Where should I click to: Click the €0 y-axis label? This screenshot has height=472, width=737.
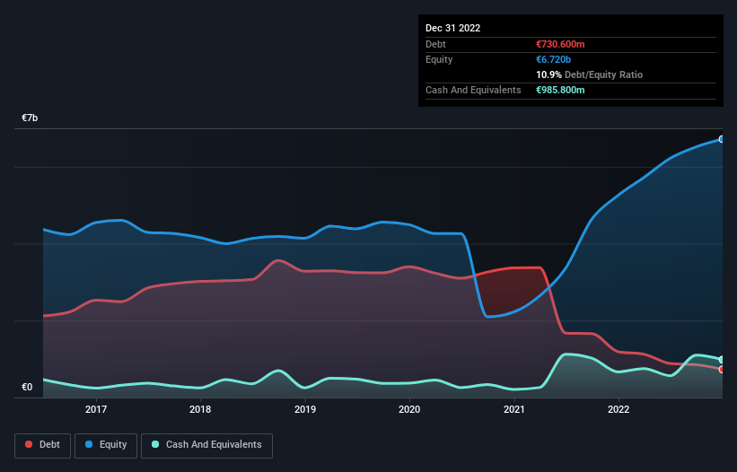click(x=27, y=387)
